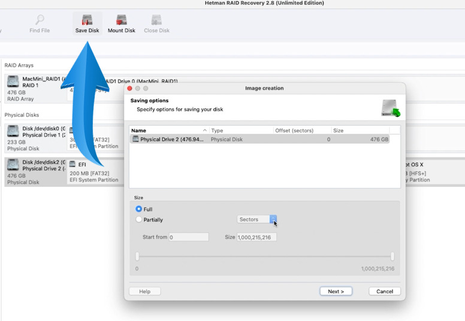Click the disk image icon in dialog header
The height and width of the screenshot is (321, 465).
click(x=391, y=108)
